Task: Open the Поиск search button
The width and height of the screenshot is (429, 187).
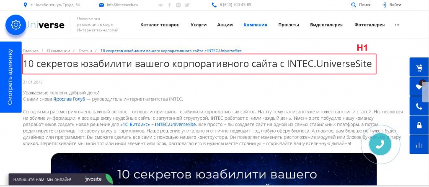Action: tap(361, 5)
